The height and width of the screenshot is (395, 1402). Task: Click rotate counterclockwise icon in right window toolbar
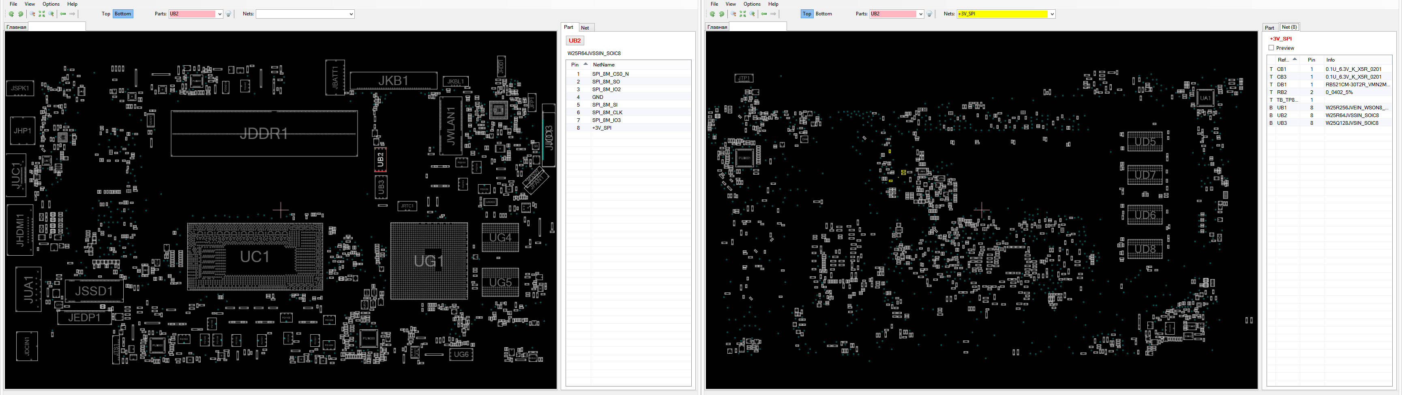pyautogui.click(x=712, y=14)
